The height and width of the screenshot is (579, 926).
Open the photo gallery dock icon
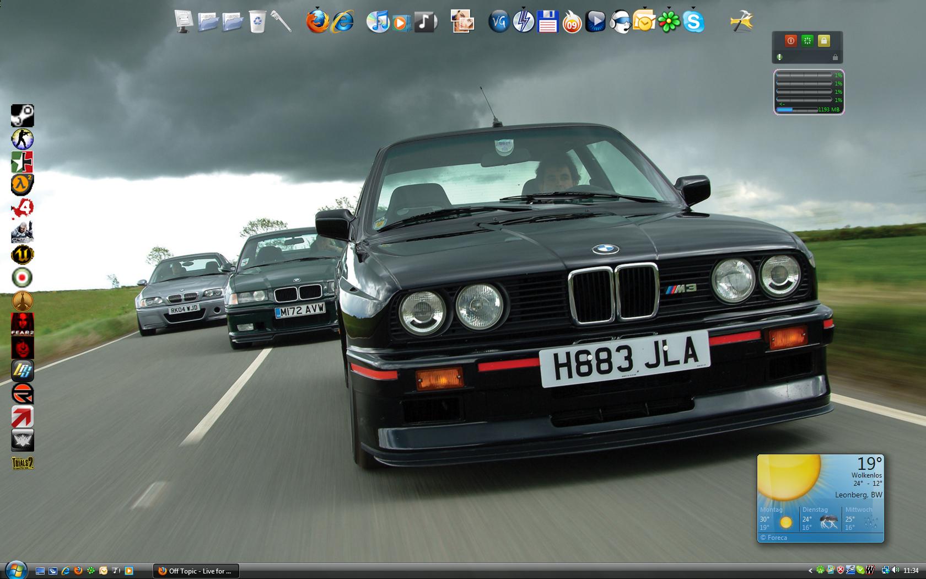point(462,22)
